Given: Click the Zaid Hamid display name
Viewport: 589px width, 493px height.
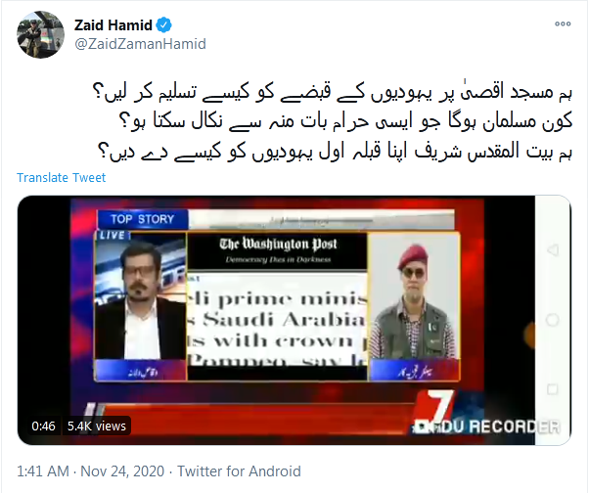Looking at the screenshot, I should pyautogui.click(x=113, y=25).
